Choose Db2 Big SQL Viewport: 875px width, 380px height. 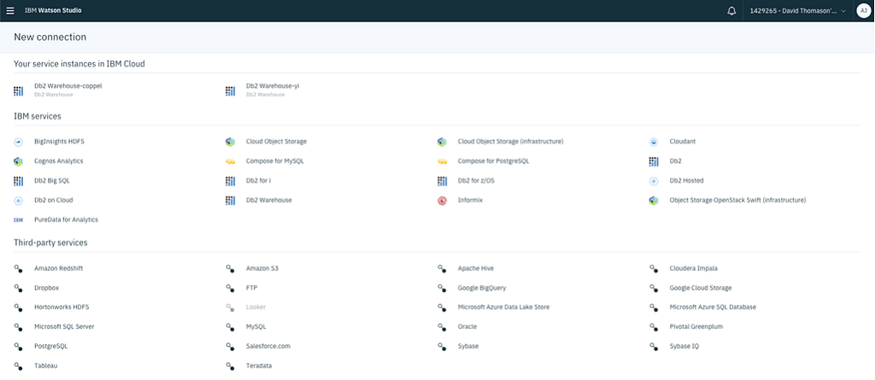tap(52, 181)
